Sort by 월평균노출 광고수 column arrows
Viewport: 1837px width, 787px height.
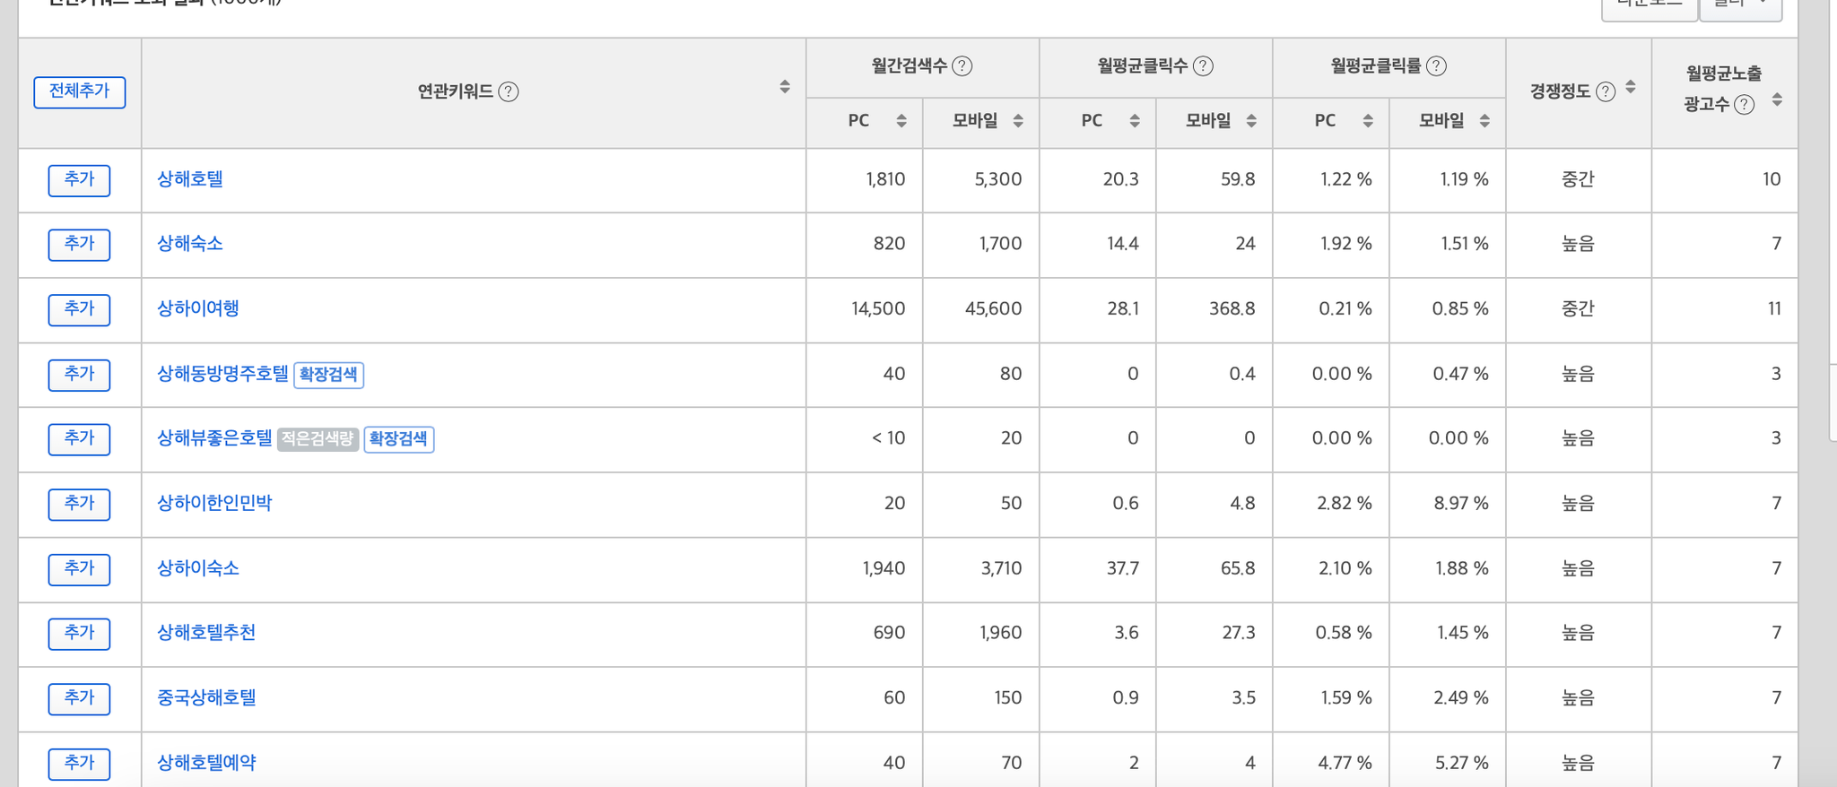(1777, 99)
